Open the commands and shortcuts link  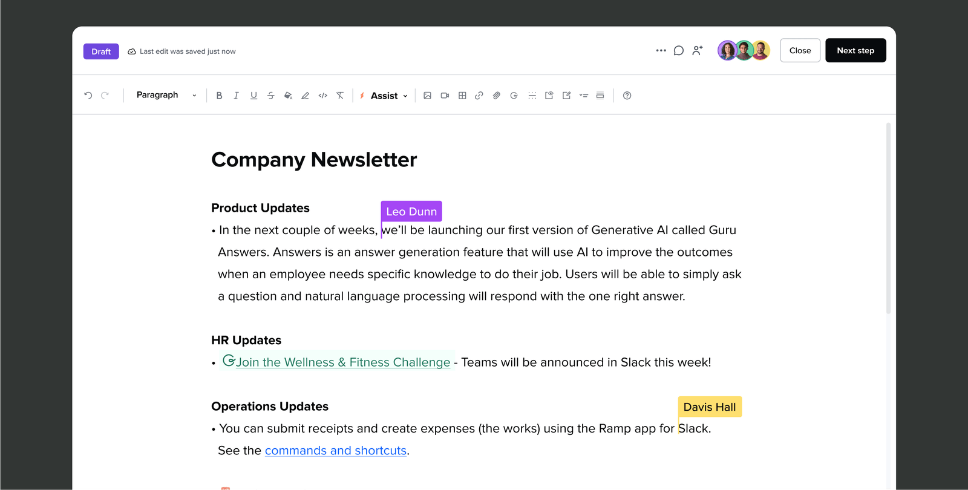click(x=336, y=451)
